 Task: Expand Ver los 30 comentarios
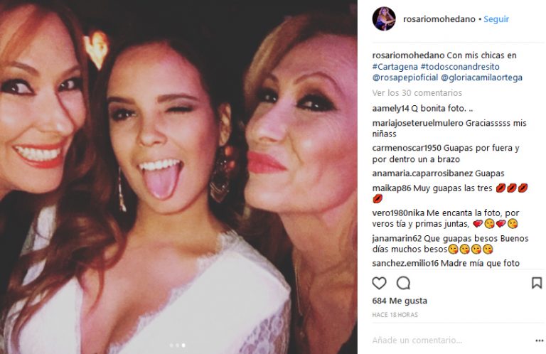click(417, 93)
